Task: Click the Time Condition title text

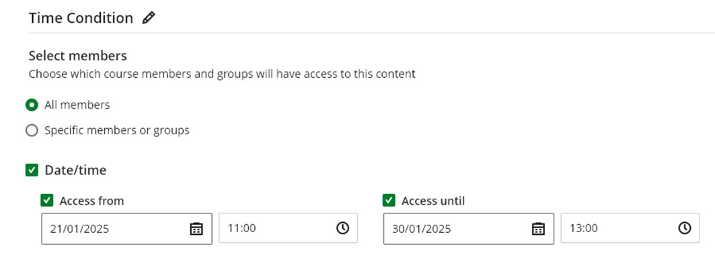Action: pos(81,18)
